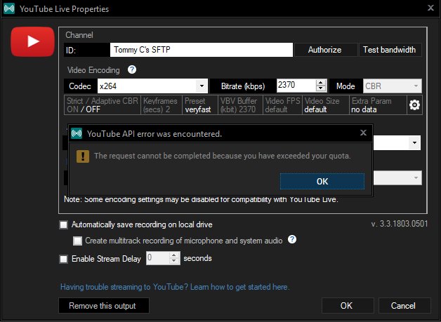
Task: Click Strict / Adaptive CBR ON/OFF cell
Action: (103, 105)
